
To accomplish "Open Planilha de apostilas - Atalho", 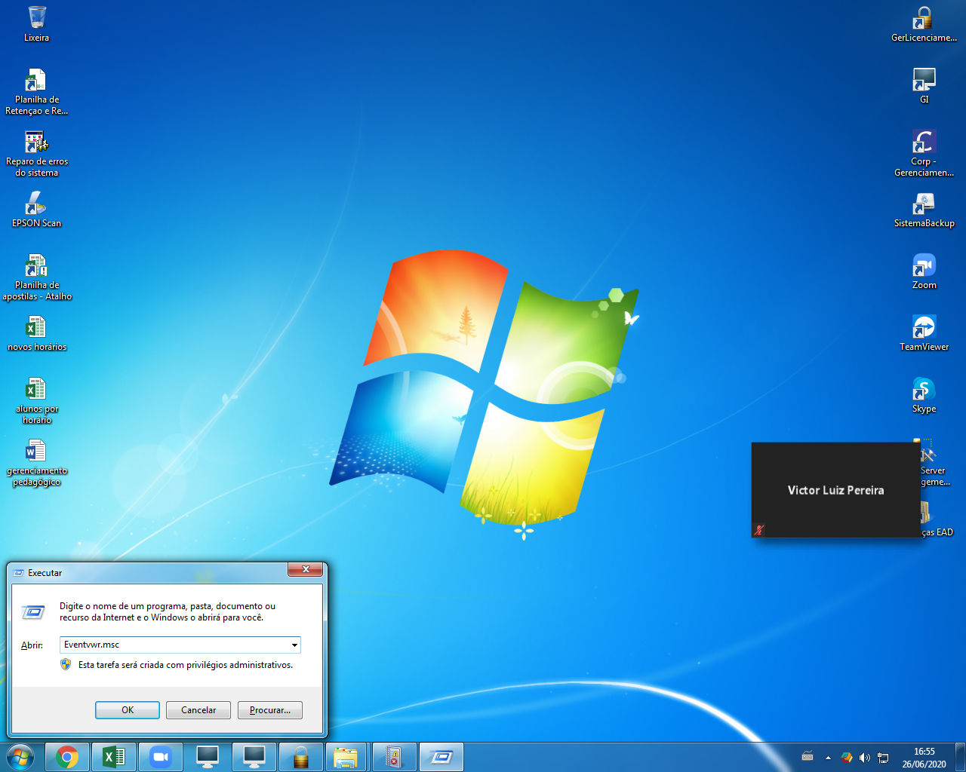I will click(36, 277).
